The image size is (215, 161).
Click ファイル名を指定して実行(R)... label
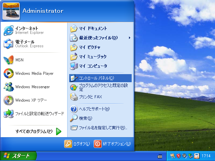pyautogui.click(x=103, y=128)
